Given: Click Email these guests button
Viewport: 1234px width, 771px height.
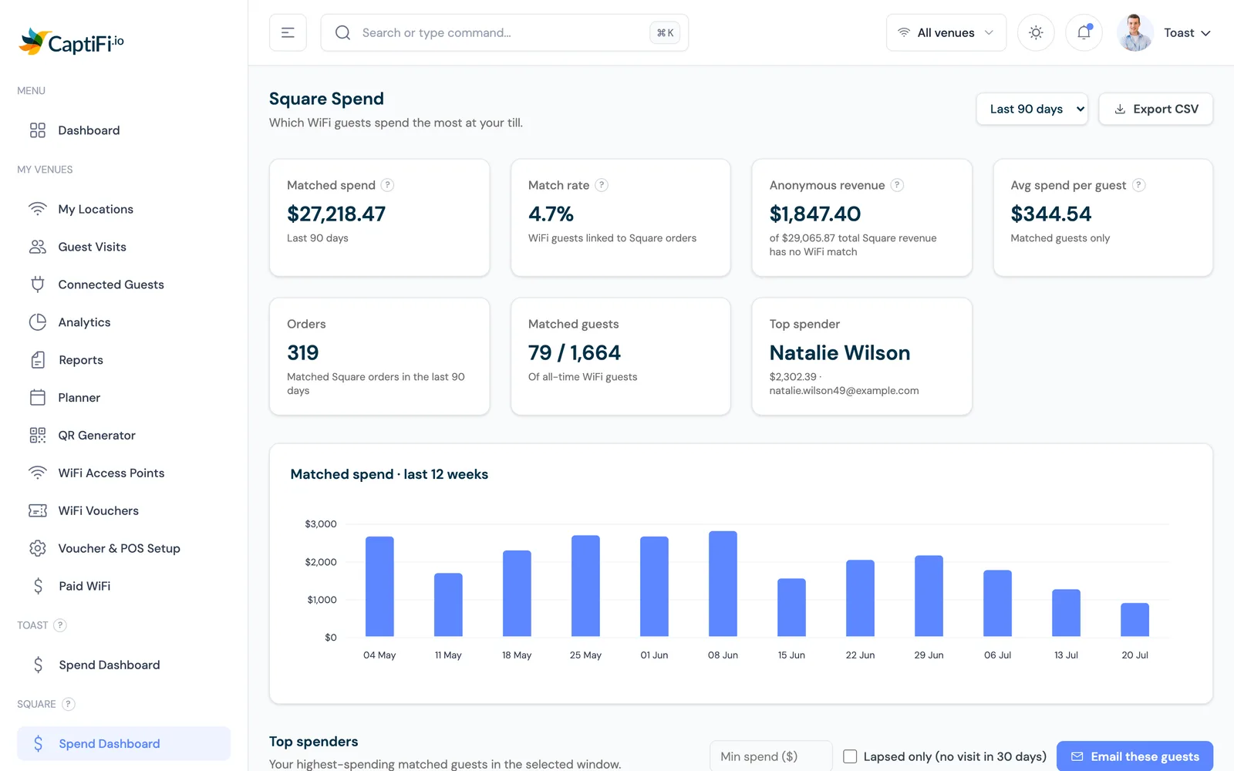Looking at the screenshot, I should point(1135,756).
